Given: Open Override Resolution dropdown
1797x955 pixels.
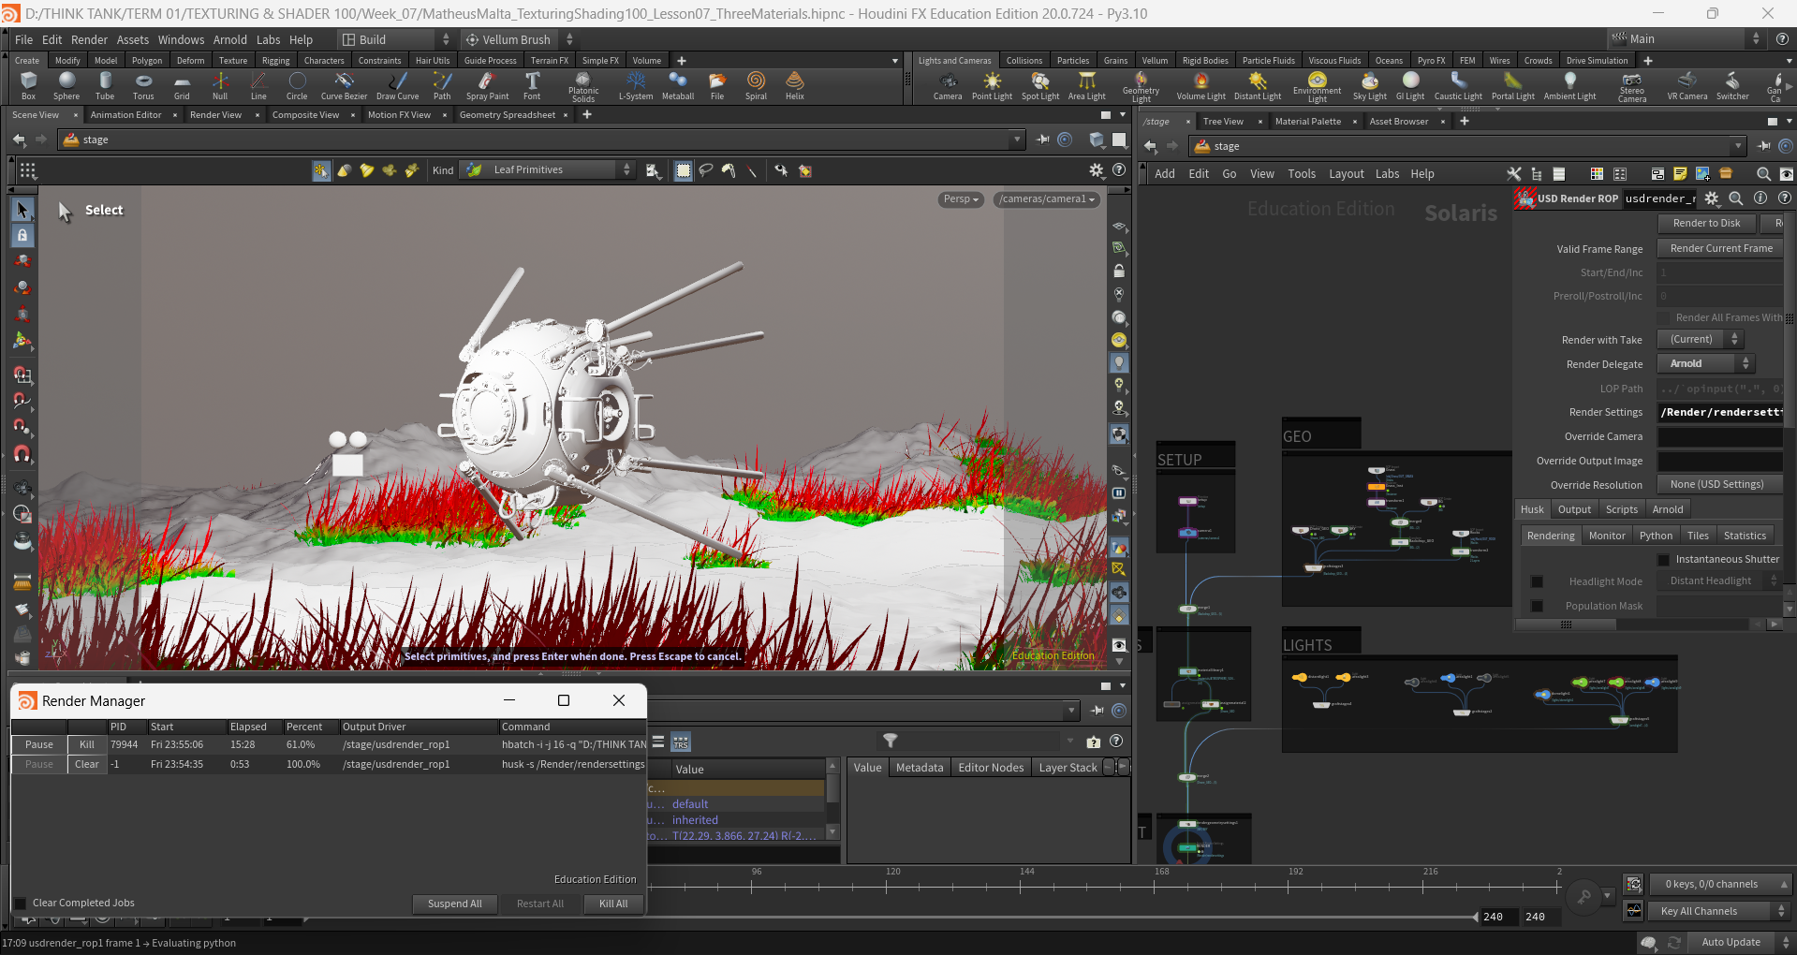Looking at the screenshot, I should pos(1720,484).
